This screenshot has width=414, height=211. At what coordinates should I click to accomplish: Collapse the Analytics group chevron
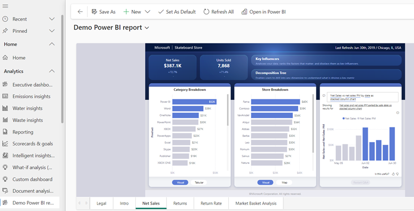click(x=52, y=71)
